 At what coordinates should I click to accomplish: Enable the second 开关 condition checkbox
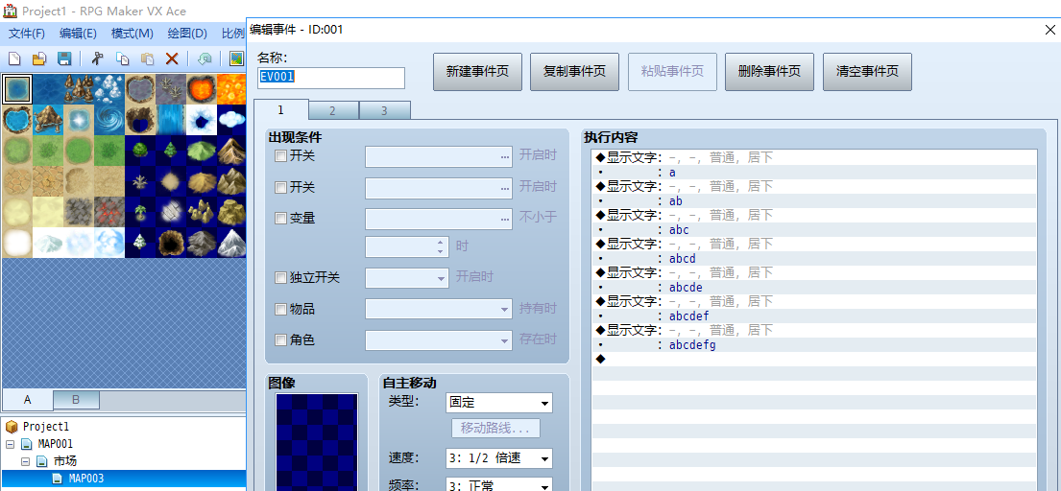pos(280,187)
